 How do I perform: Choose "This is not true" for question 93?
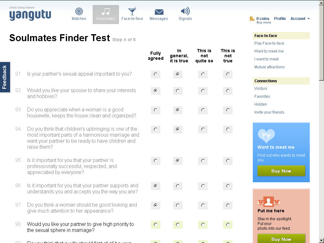pos(228,110)
